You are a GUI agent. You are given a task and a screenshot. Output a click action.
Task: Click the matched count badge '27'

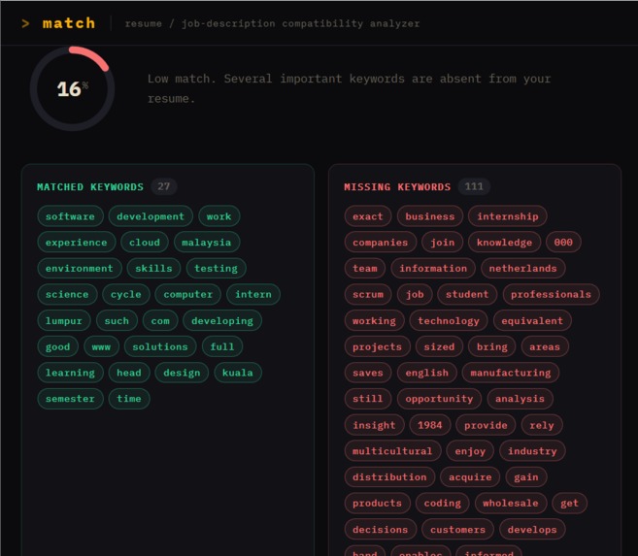pyautogui.click(x=163, y=186)
